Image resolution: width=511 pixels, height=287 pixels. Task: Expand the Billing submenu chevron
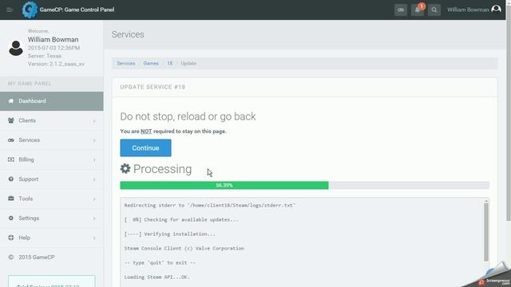point(94,159)
